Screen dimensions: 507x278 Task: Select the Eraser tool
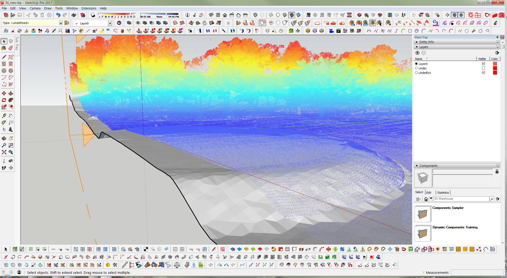(11, 48)
